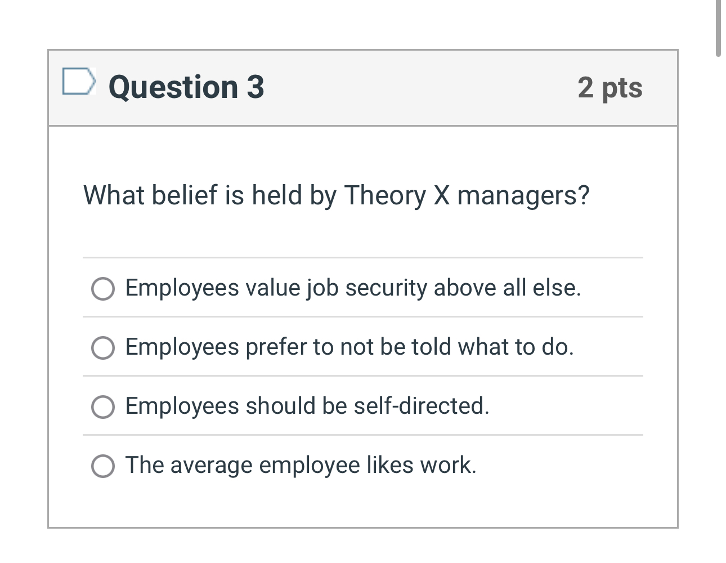Image resolution: width=726 pixels, height=563 pixels.
Task: Click the vertical scrollbar thumb
Action: 718,28
